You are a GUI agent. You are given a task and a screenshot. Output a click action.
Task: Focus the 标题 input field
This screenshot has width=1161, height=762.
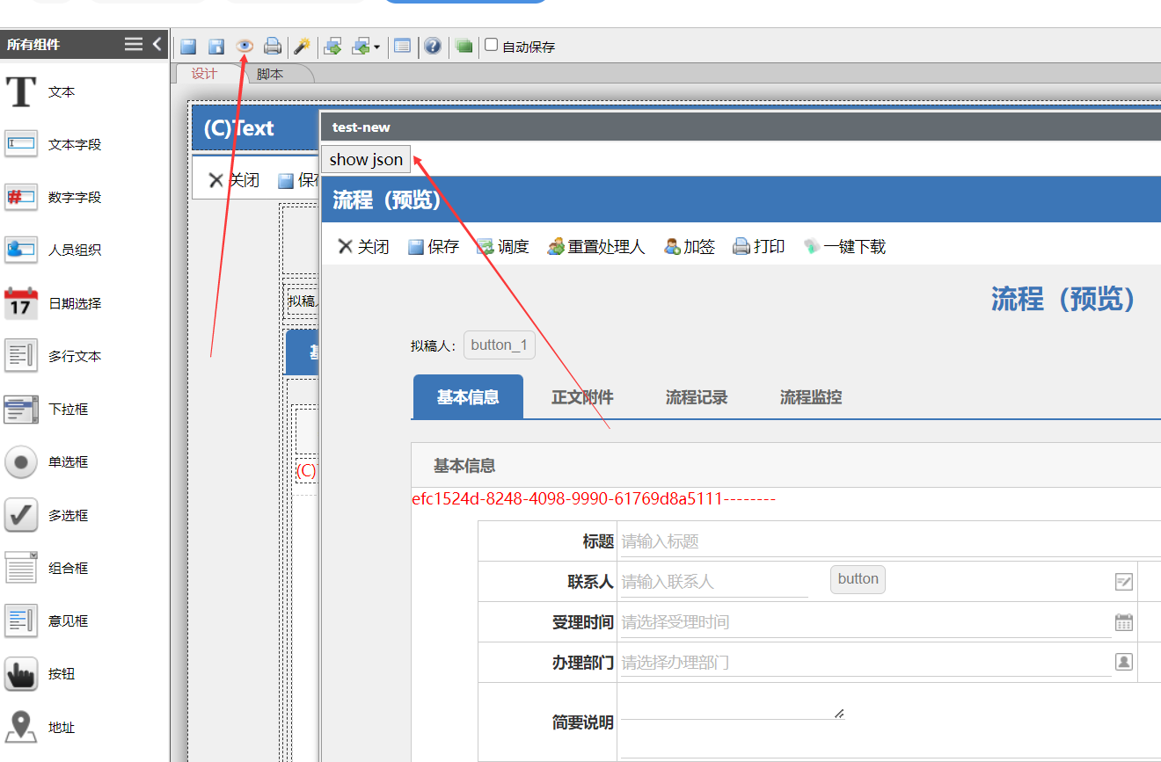coord(891,541)
